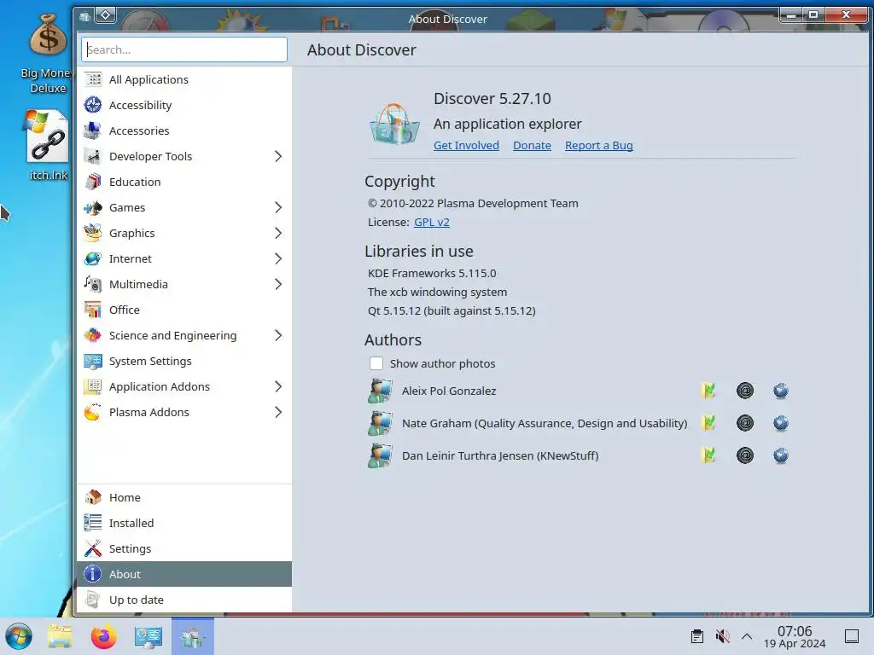874x655 pixels.
Task: Click the pin window icon in title bar
Action: pyautogui.click(x=106, y=15)
